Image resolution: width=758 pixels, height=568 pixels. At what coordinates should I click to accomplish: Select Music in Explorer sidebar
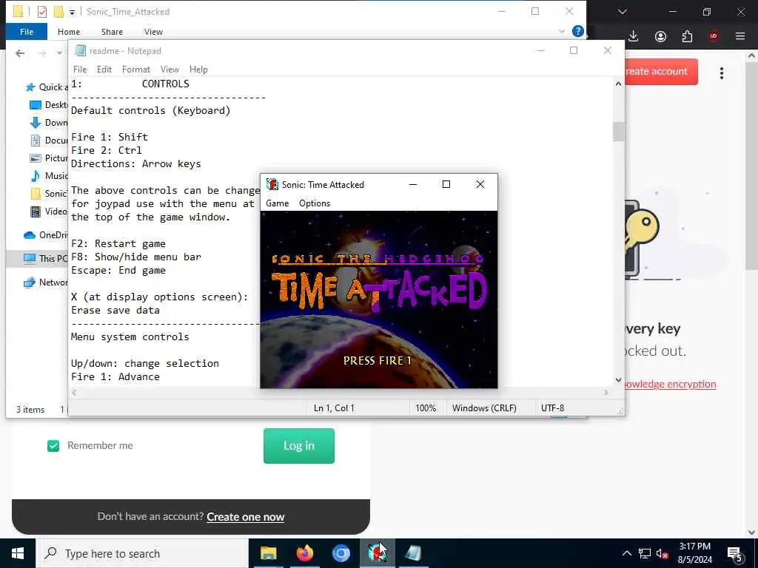48,176
